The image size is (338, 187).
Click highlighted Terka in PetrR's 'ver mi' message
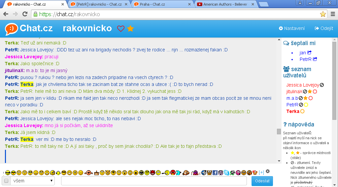pyautogui.click(x=27, y=139)
